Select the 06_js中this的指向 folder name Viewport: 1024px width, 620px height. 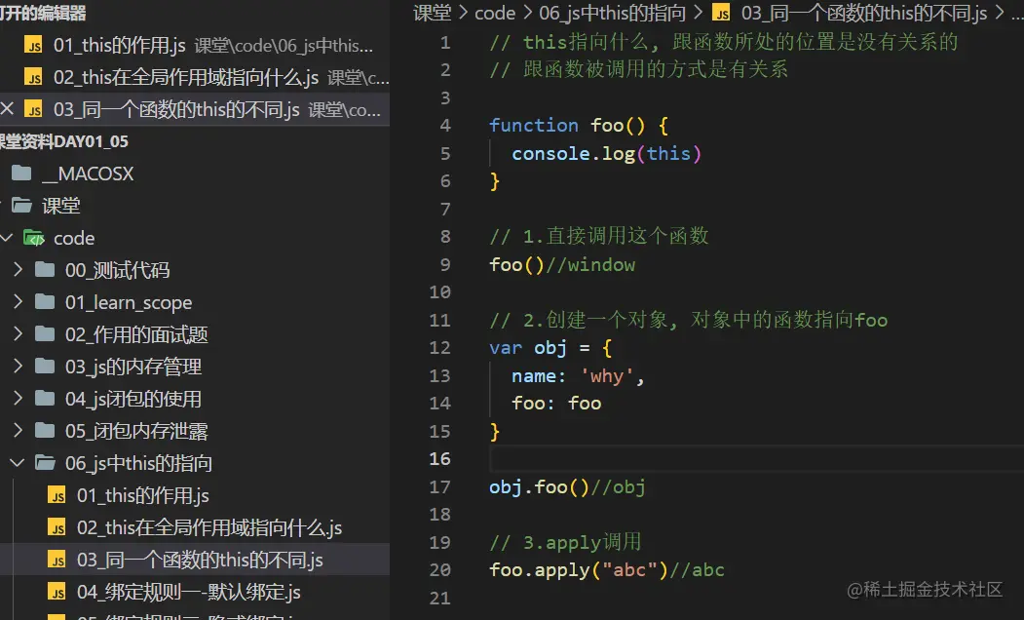[138, 463]
